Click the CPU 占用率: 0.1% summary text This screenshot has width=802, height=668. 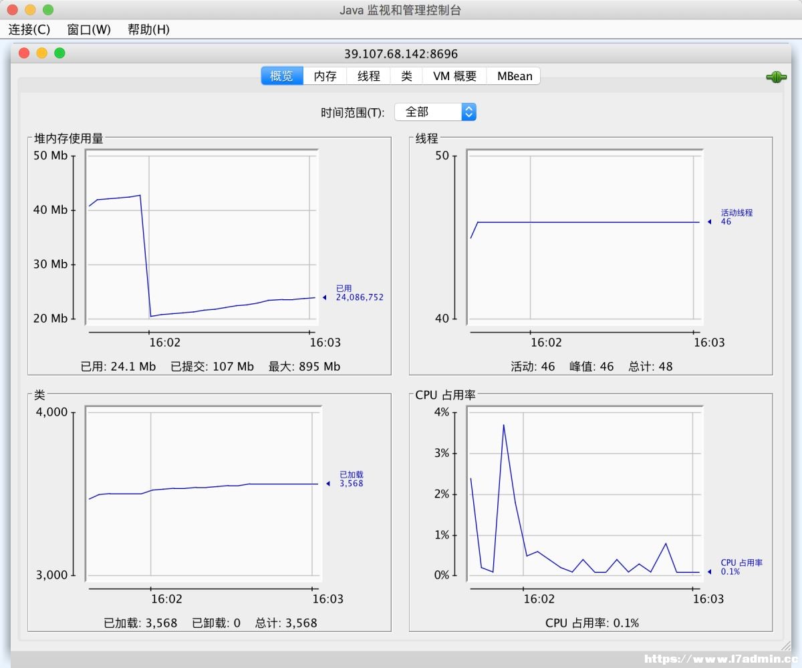(x=592, y=623)
